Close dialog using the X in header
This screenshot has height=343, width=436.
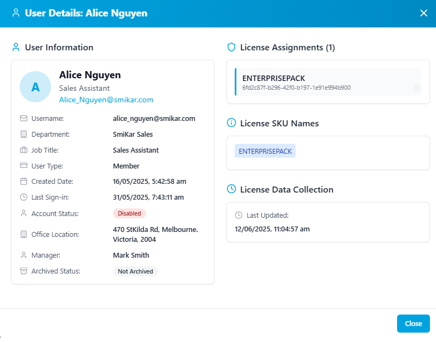pyautogui.click(x=423, y=13)
